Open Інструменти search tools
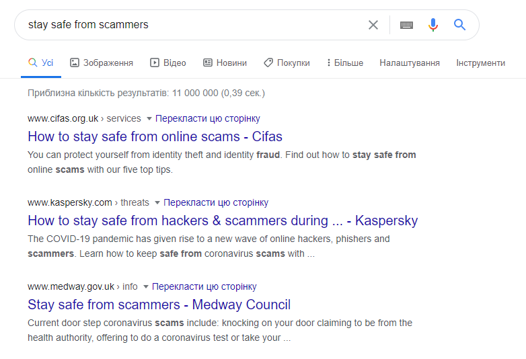 click(x=480, y=63)
